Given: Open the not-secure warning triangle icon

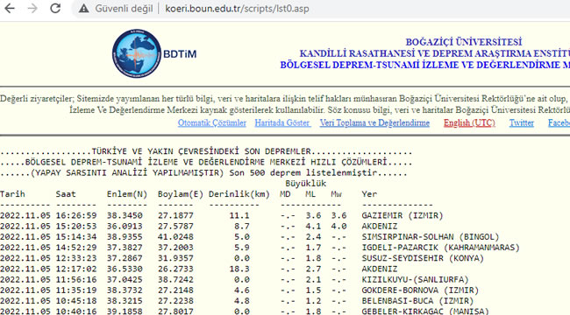Looking at the screenshot, I should coord(83,9).
